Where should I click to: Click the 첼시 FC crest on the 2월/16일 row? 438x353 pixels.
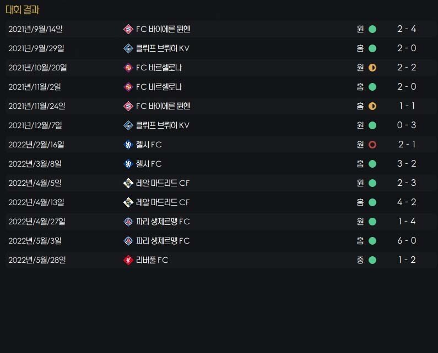point(128,145)
